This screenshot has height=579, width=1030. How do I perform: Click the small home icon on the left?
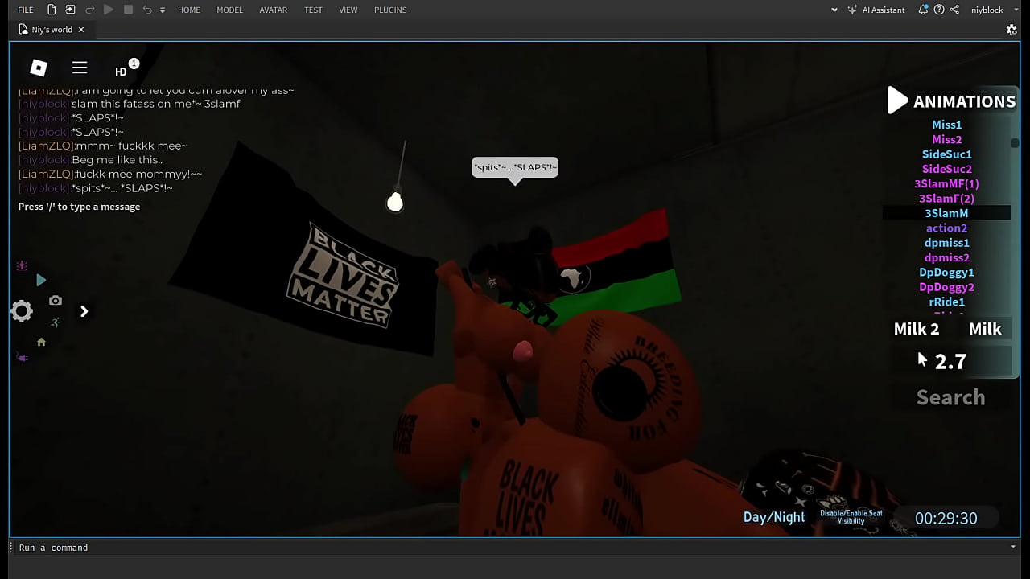click(41, 342)
